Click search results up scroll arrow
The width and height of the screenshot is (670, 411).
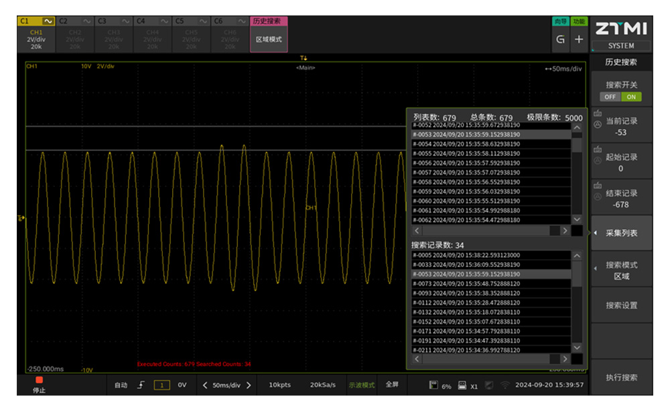click(x=577, y=256)
